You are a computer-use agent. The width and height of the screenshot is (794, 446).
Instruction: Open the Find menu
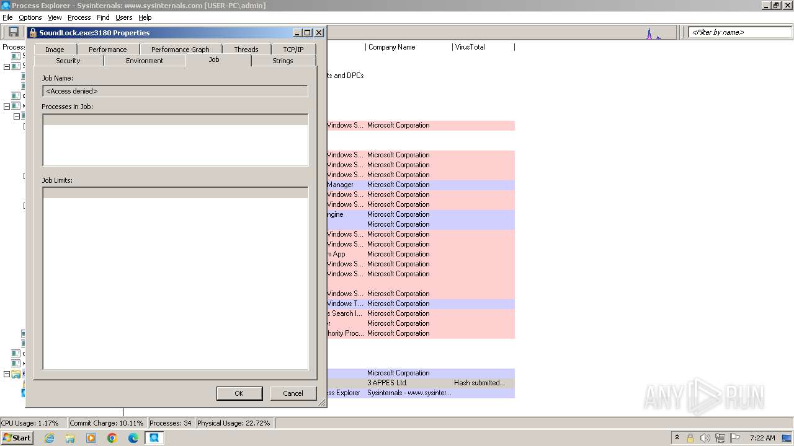[x=103, y=17]
